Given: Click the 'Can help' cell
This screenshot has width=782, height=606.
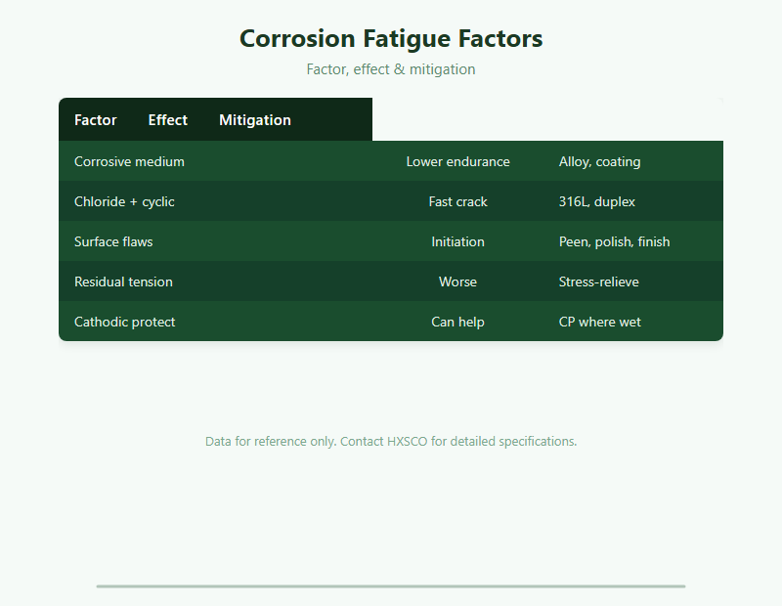Looking at the screenshot, I should click(x=457, y=322).
